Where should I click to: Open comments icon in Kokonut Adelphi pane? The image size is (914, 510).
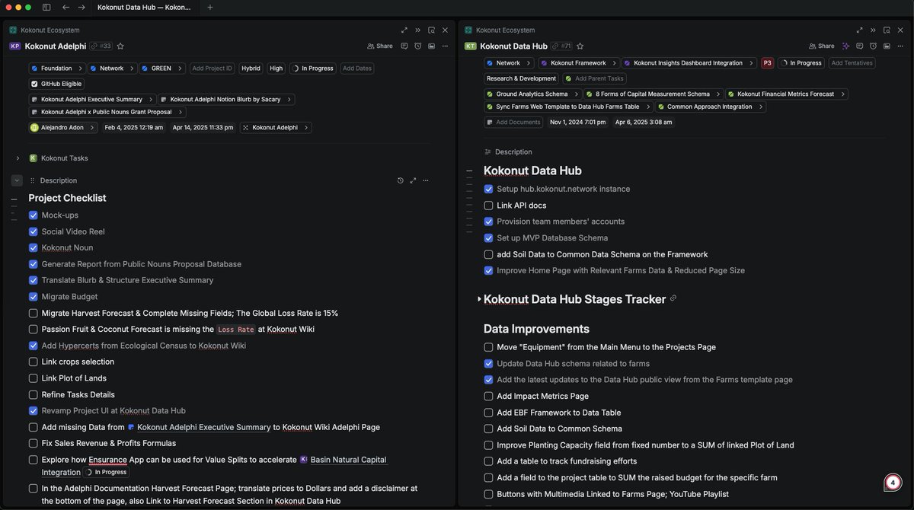[404, 46]
